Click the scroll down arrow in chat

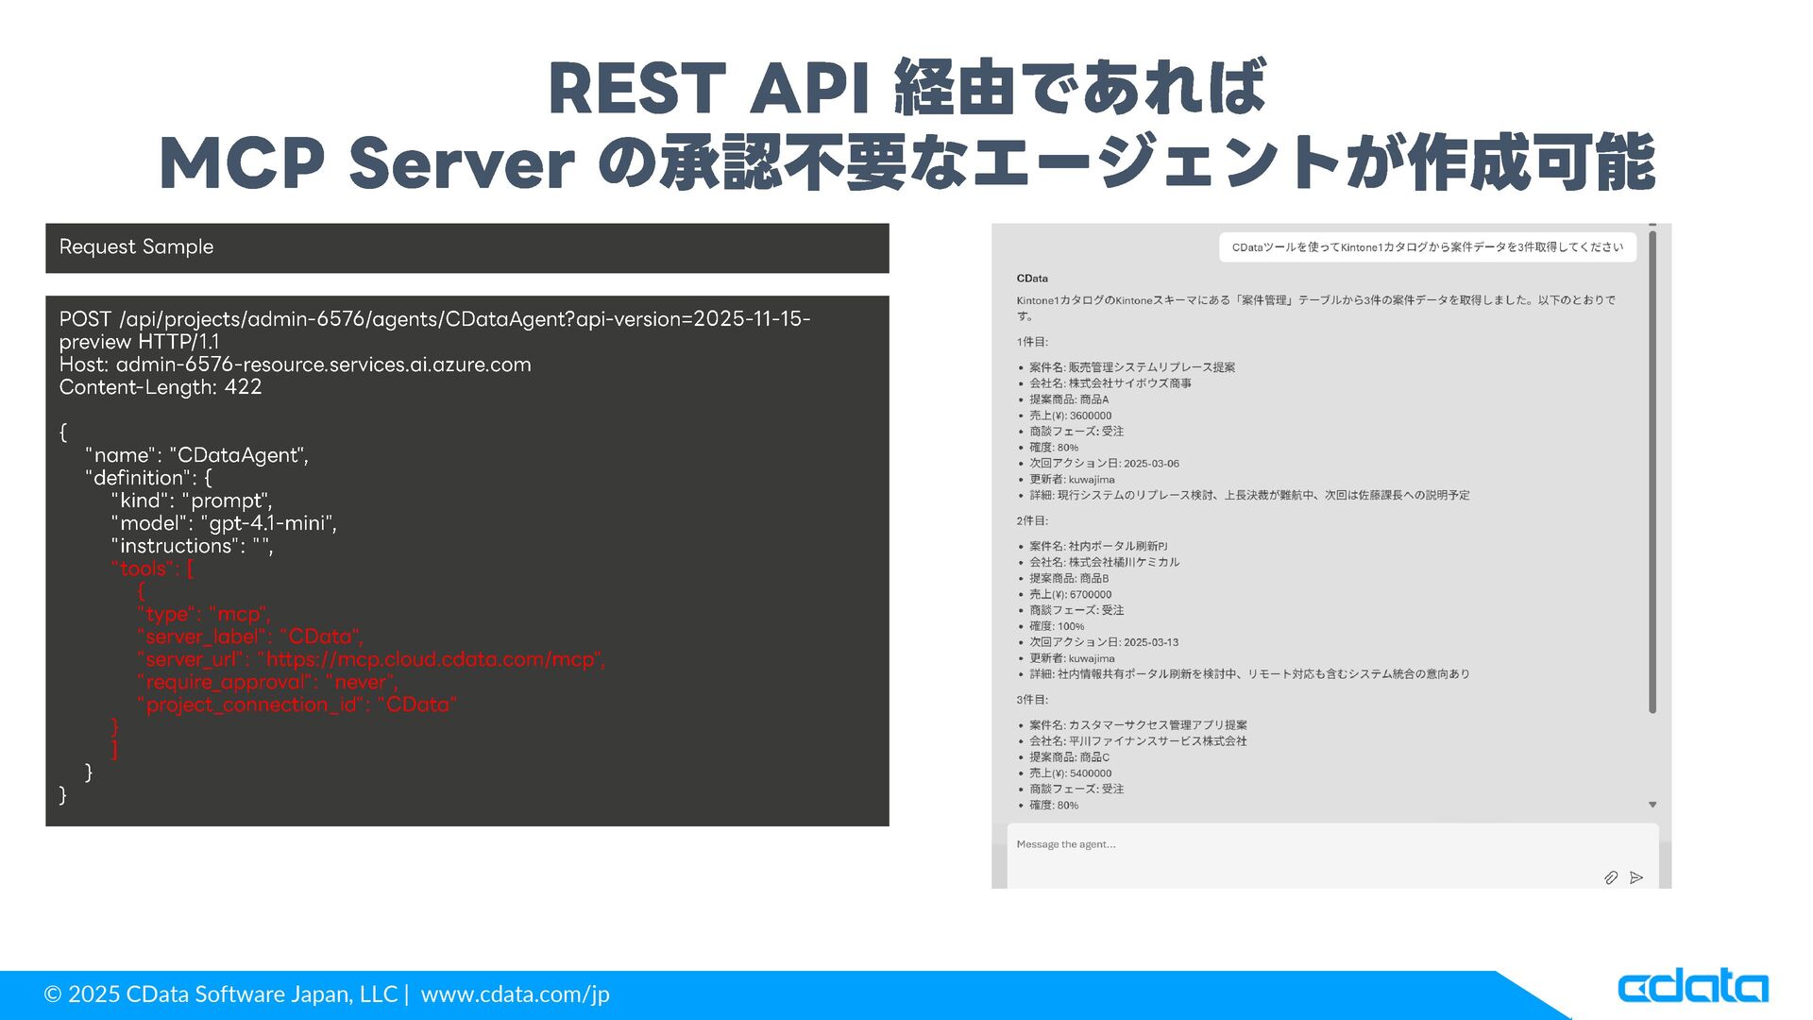click(x=1652, y=805)
